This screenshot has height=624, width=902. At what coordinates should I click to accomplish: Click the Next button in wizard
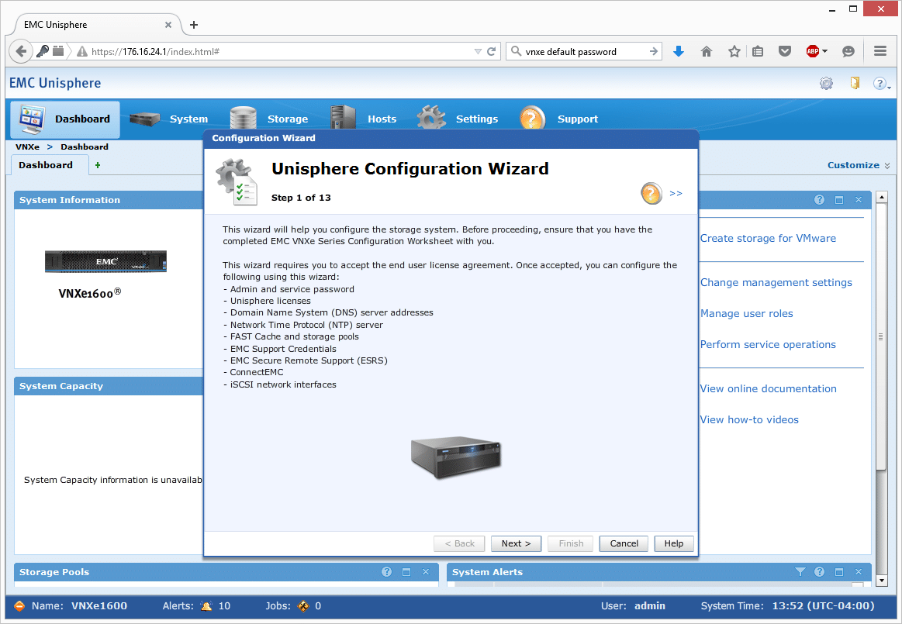point(516,543)
